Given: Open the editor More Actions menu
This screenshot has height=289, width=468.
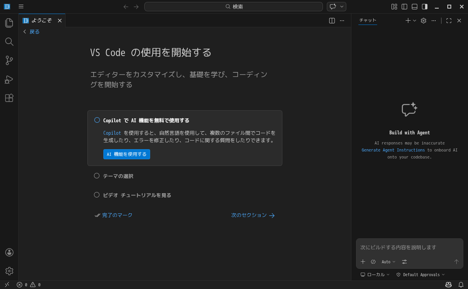Looking at the screenshot, I should pyautogui.click(x=342, y=21).
